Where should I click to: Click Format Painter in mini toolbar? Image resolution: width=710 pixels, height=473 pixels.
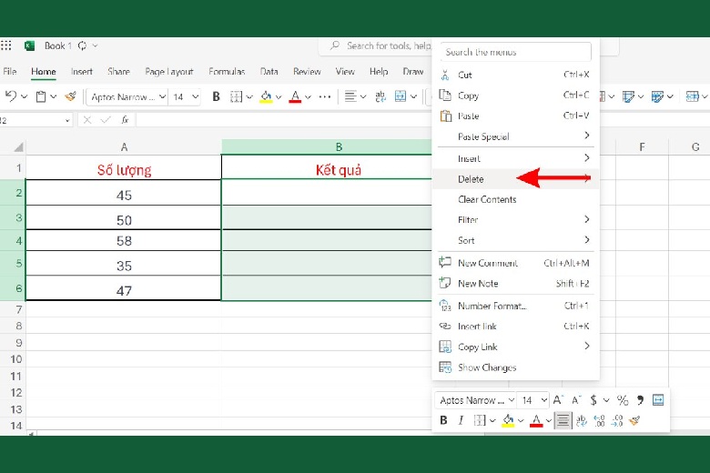coord(634,420)
